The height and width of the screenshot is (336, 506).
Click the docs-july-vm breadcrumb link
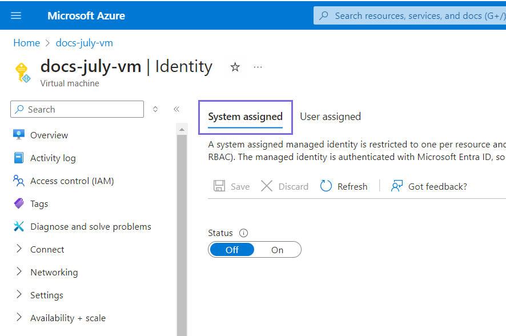click(x=84, y=43)
